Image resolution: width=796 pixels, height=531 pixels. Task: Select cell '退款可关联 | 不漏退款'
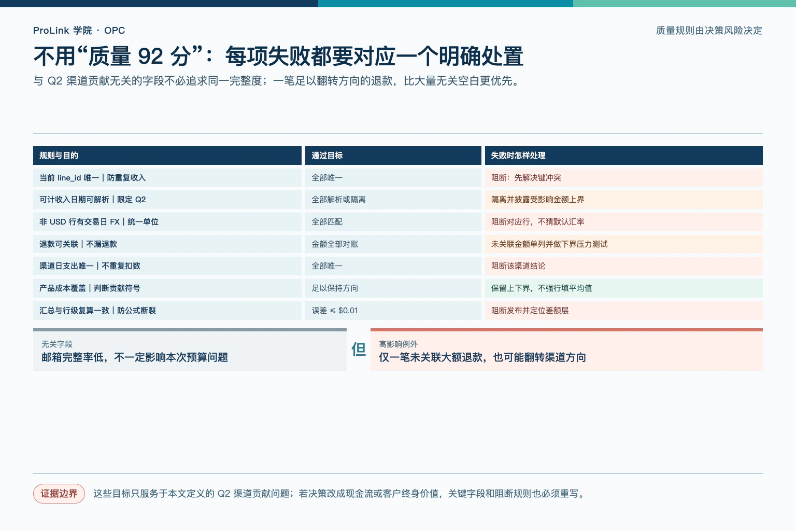tap(167, 244)
